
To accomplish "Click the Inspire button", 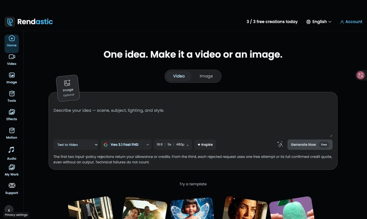I will coord(205,145).
